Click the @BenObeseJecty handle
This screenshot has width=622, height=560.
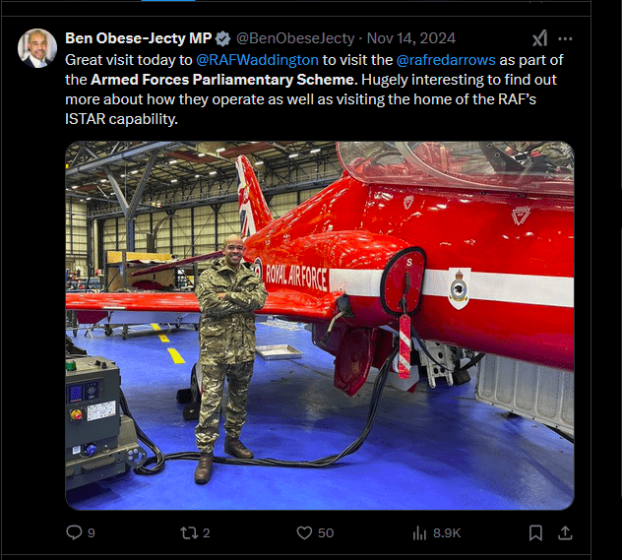tap(295, 38)
